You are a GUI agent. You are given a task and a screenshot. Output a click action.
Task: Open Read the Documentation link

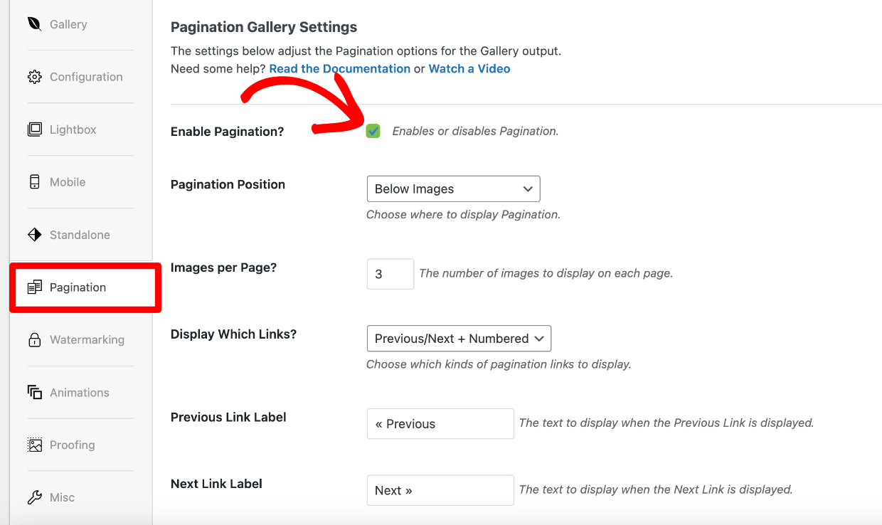(339, 68)
